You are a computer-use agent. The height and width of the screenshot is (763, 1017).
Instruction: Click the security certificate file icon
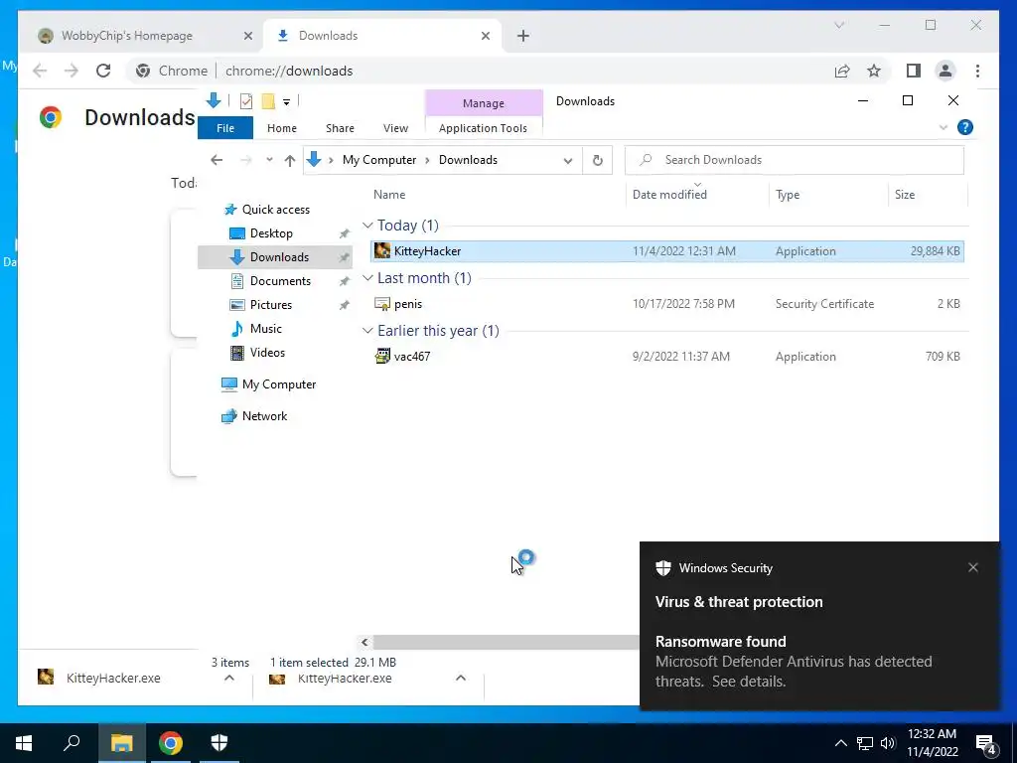click(x=382, y=304)
